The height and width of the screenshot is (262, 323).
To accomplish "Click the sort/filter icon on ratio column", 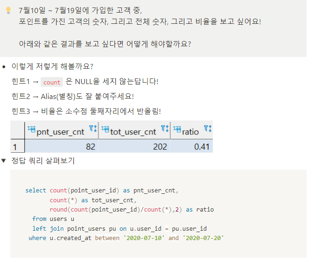I will click(x=208, y=128).
